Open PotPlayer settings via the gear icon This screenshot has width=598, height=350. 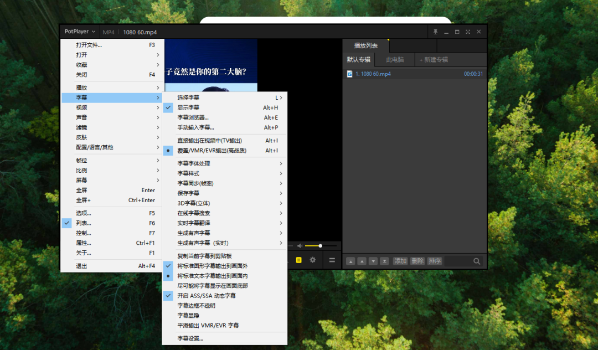click(x=313, y=260)
